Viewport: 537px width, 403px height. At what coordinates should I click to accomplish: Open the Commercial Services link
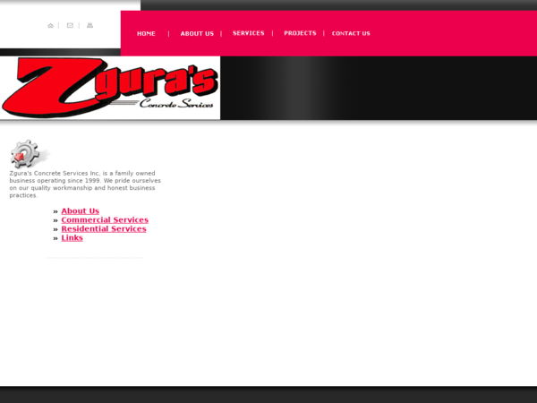pos(105,220)
